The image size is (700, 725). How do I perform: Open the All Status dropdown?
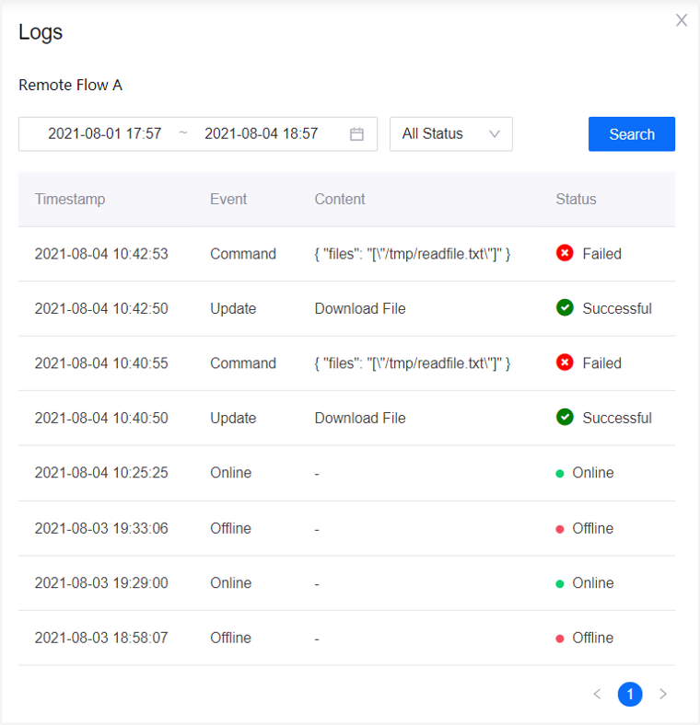[440, 134]
